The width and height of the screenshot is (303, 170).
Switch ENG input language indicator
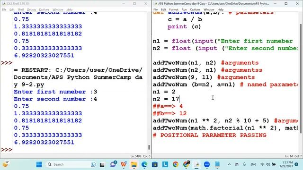coord(253,164)
